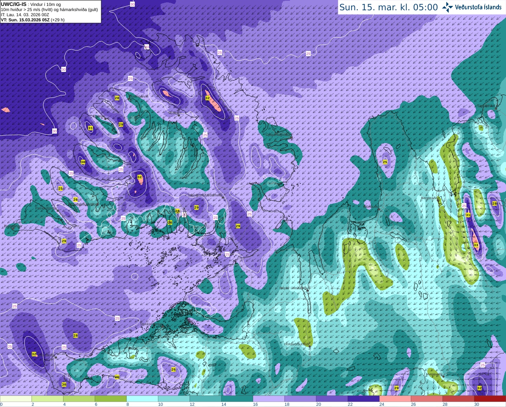The height and width of the screenshot is (407, 506).
Task: Pick the pale yellow 0–2 legend swatch
Action: pyautogui.click(x=16, y=399)
